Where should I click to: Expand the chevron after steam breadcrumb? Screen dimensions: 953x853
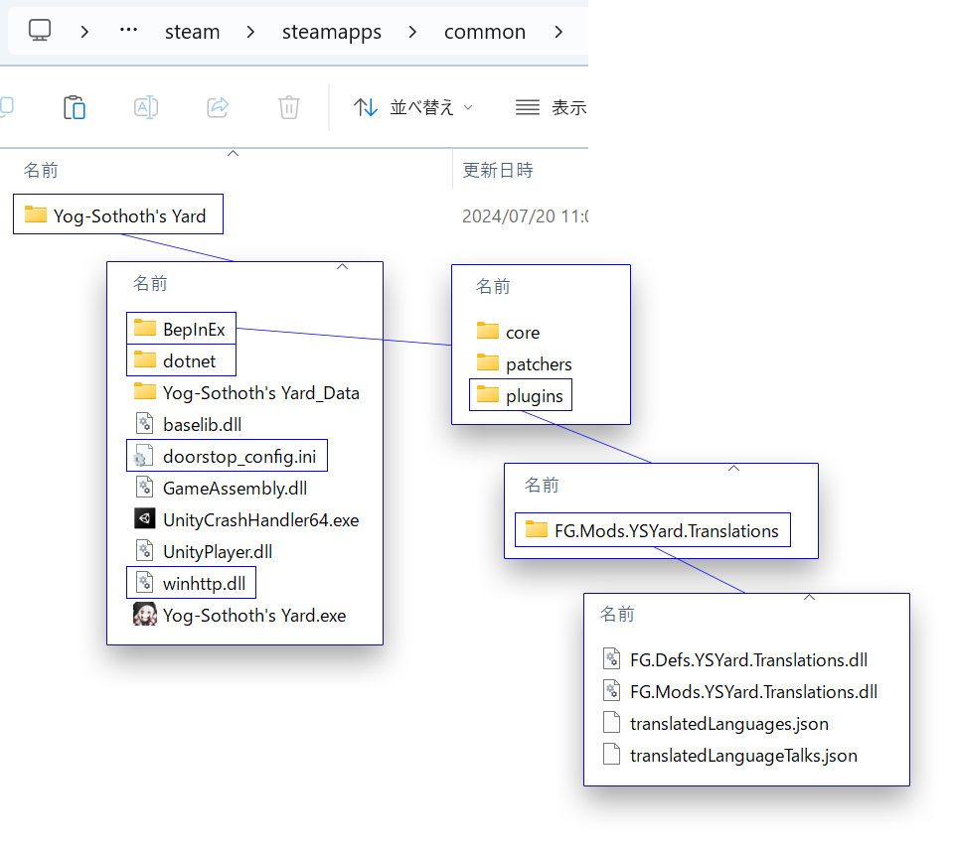point(251,32)
